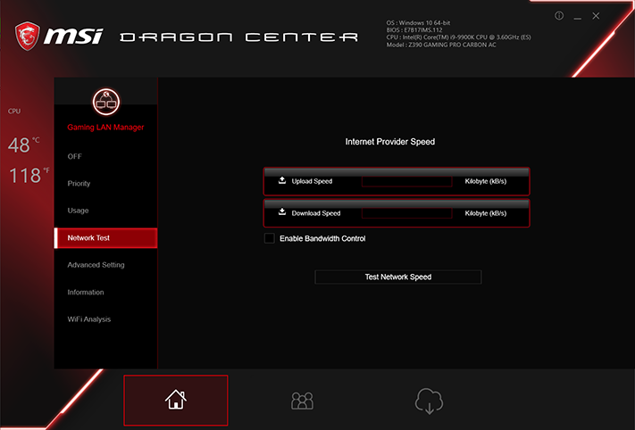The height and width of the screenshot is (430, 635).
Task: Click the Model Z390 GAMING PRO CARBON AC line
Action: 441,45
